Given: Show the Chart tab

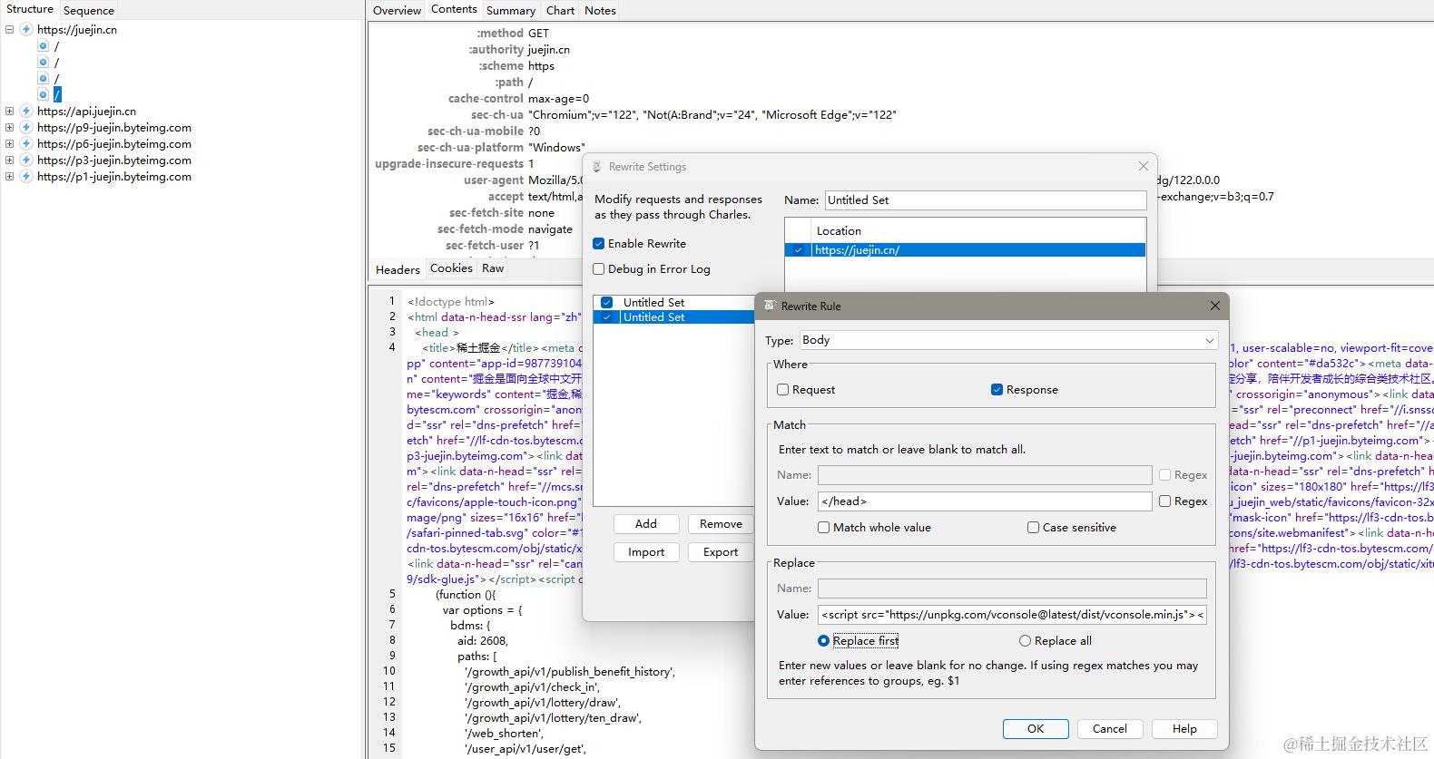Looking at the screenshot, I should (561, 11).
